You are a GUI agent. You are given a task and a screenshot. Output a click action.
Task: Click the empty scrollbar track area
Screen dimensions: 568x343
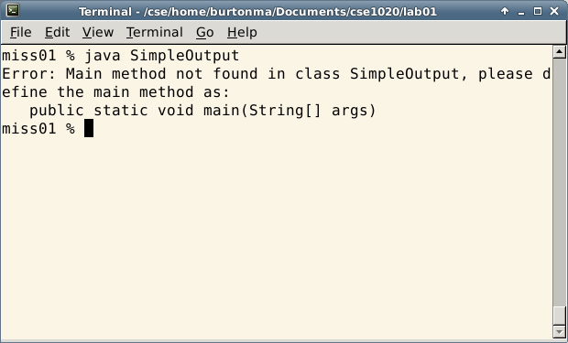pos(560,182)
